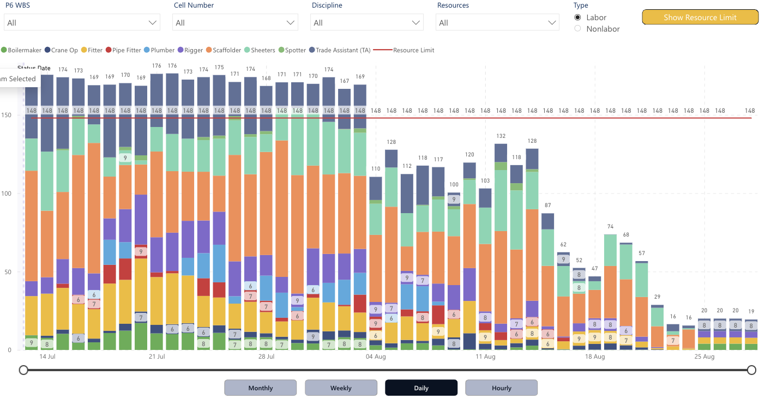Switch to the Monthly view

click(x=260, y=388)
